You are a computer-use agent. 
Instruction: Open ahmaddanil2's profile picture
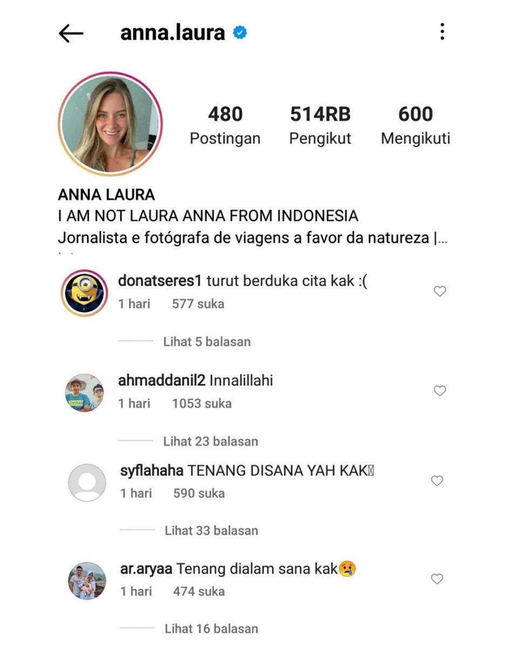(85, 393)
